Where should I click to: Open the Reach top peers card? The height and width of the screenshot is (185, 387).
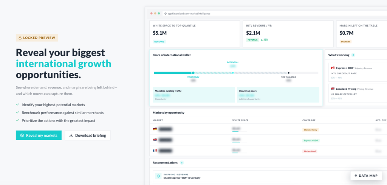point(278,95)
